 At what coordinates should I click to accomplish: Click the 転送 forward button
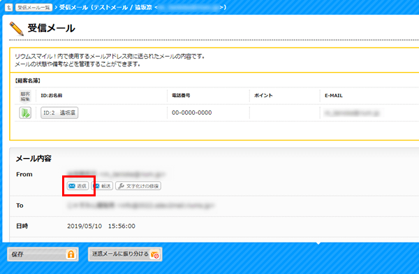[102, 186]
